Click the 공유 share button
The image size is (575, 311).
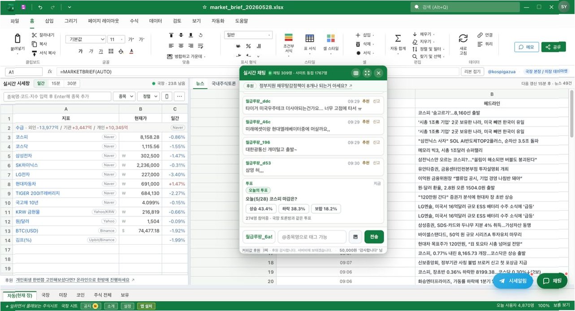[x=553, y=47]
